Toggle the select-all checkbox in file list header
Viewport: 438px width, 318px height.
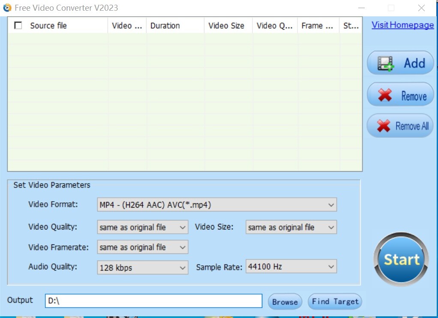point(18,25)
